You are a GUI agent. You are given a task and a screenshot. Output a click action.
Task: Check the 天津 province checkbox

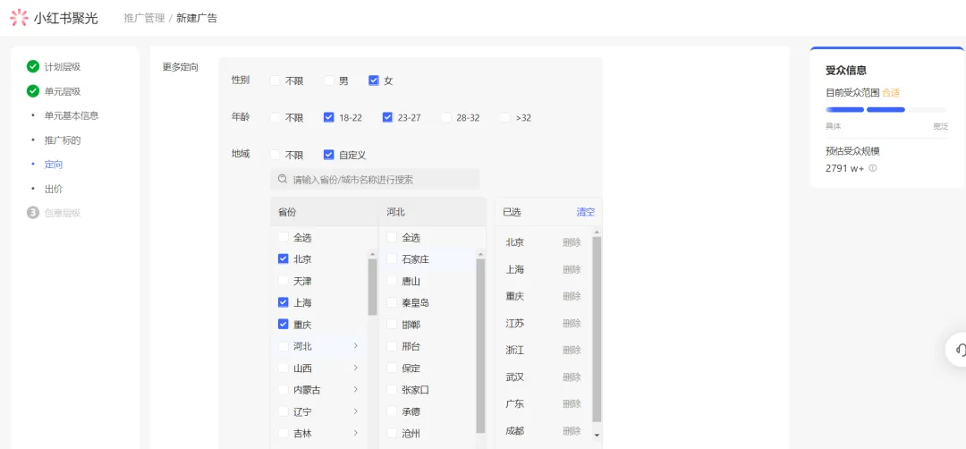284,281
